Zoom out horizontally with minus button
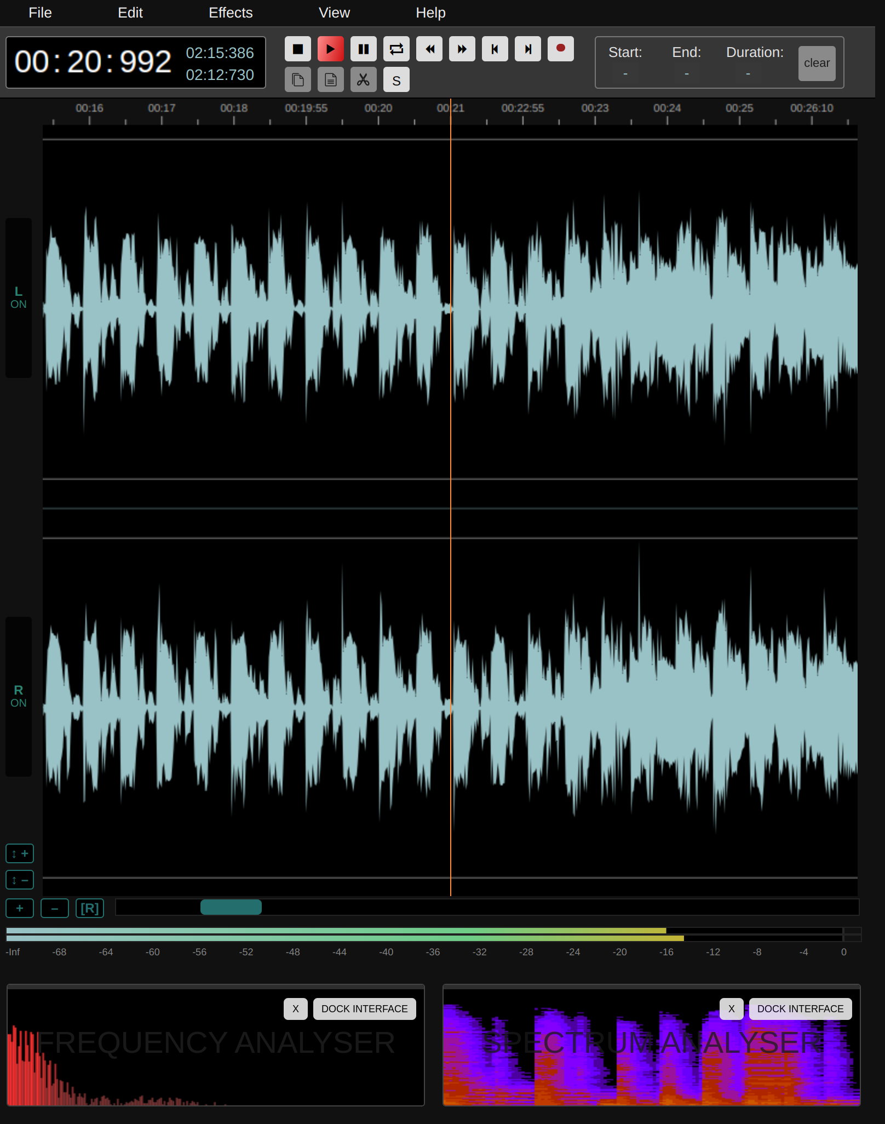Viewport: 885px width, 1124px height. [55, 908]
